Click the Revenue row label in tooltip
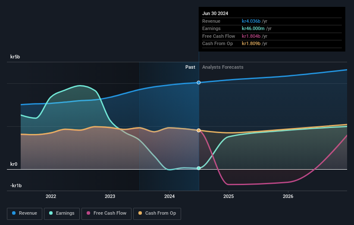354x225 pixels. (211, 21)
